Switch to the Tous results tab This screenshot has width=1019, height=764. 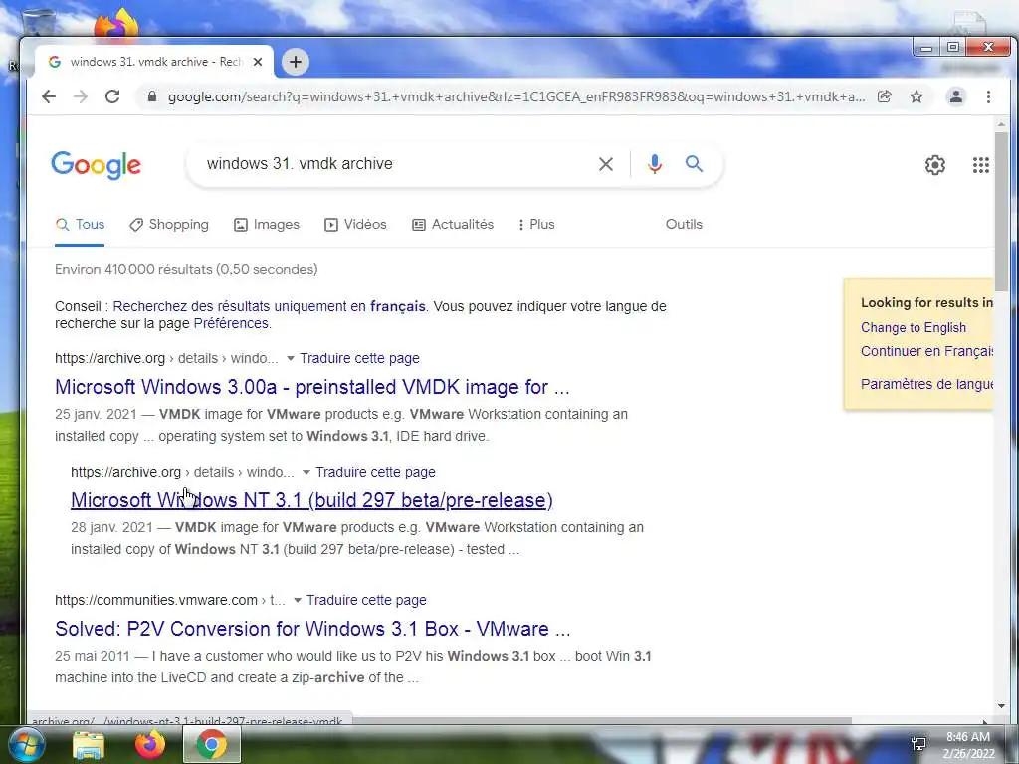(80, 224)
